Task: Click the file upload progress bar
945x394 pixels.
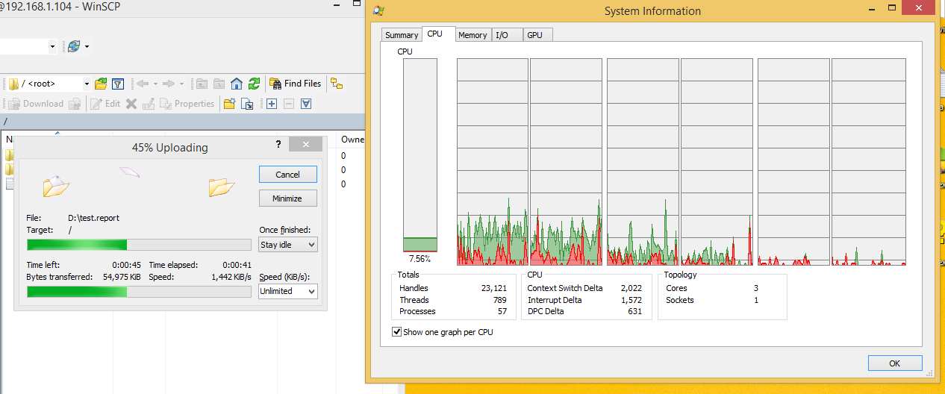Action: tap(139, 245)
